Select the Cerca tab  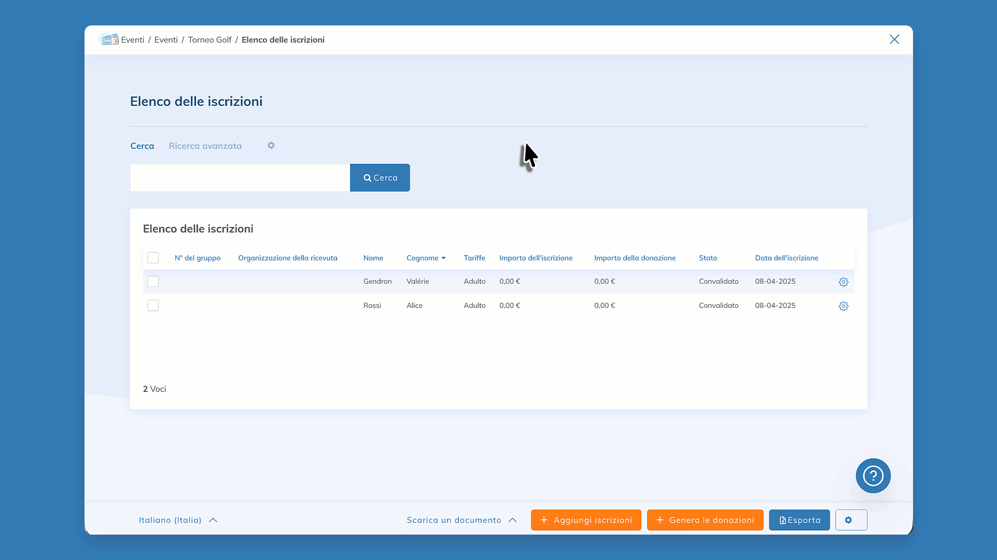coord(142,146)
